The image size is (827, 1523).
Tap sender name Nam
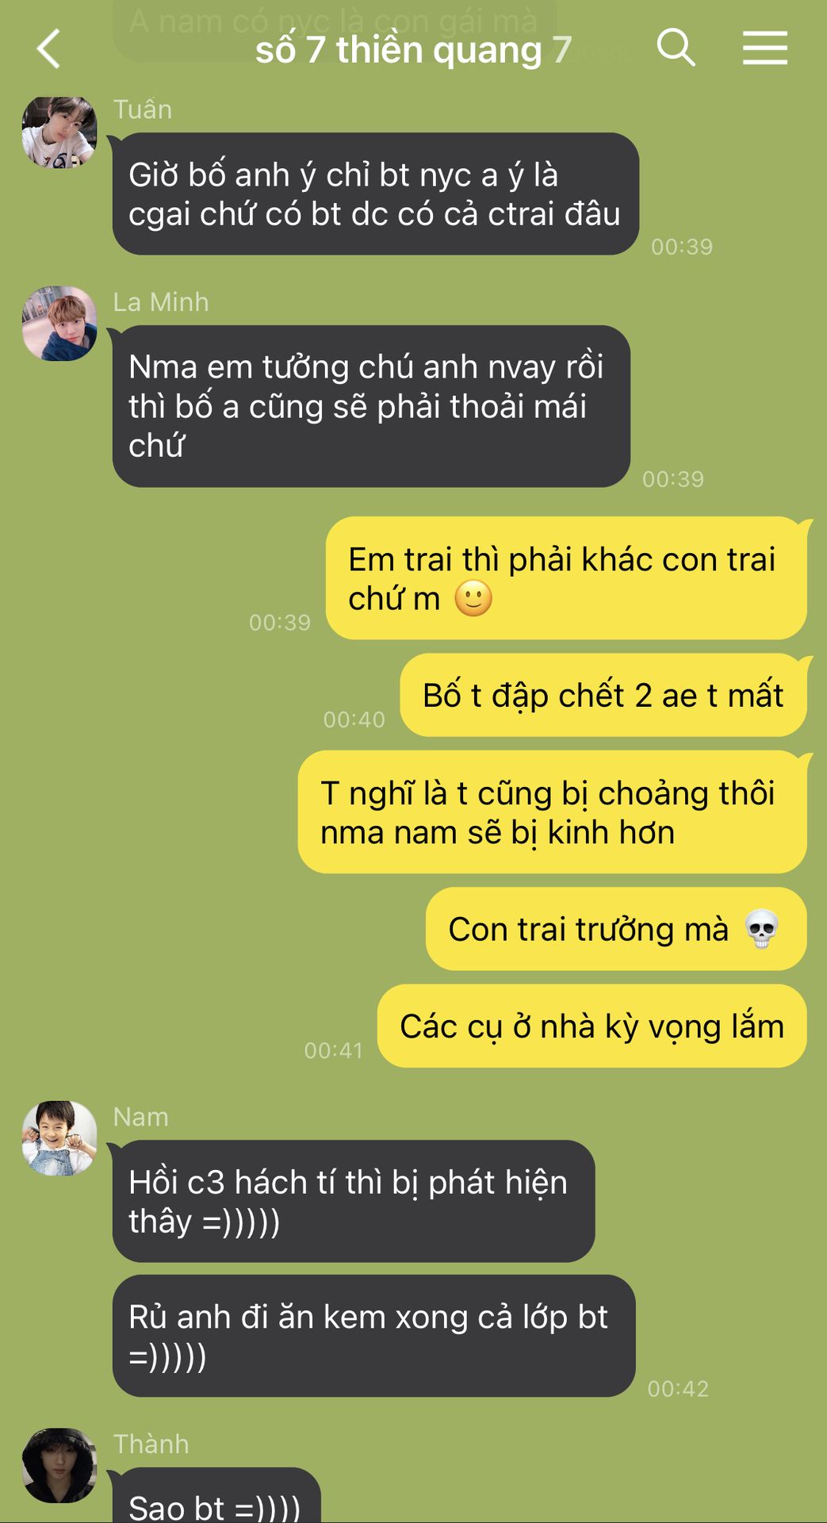(x=141, y=1117)
